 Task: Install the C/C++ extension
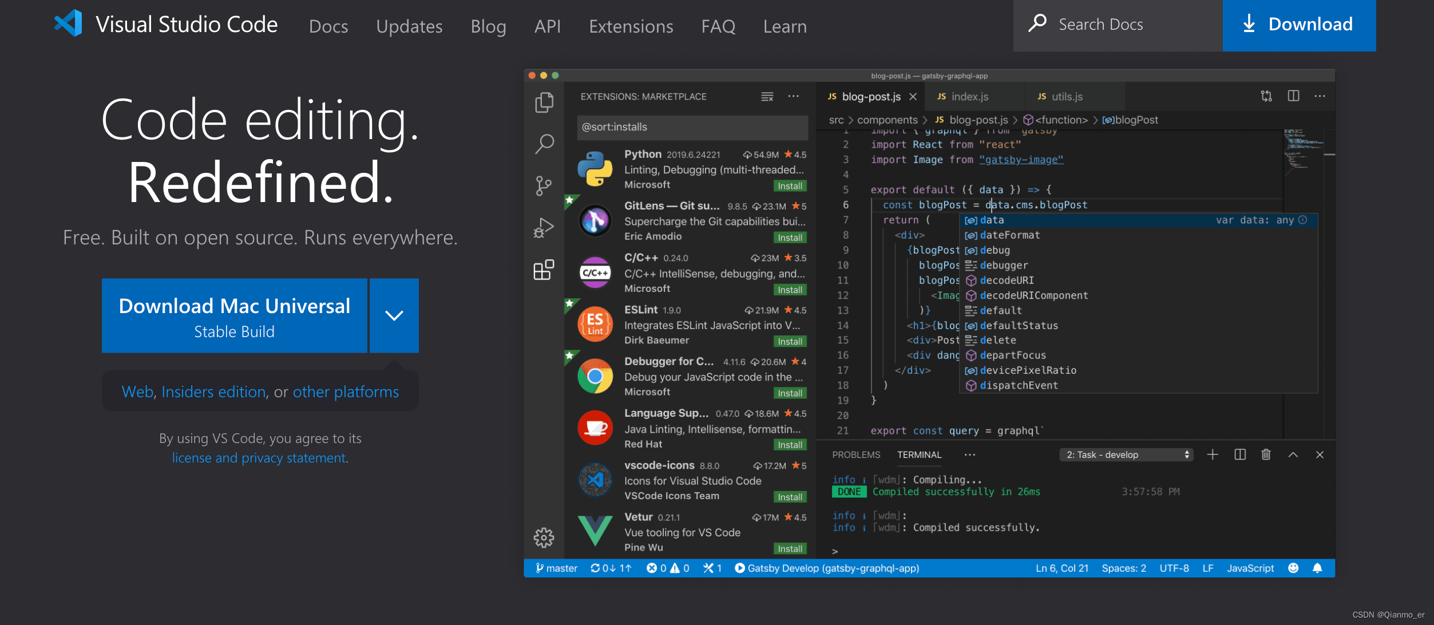coord(790,290)
